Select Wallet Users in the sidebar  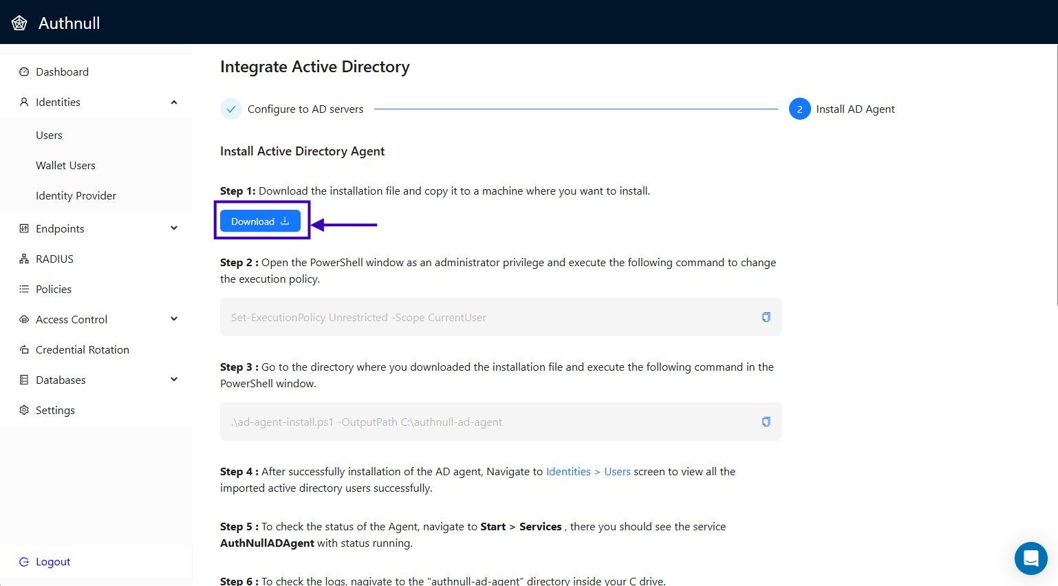coord(65,165)
